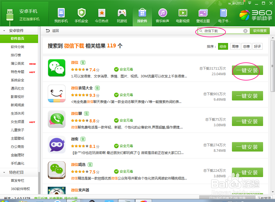Open 电子书 book section
275x202 pixels.
point(223,16)
